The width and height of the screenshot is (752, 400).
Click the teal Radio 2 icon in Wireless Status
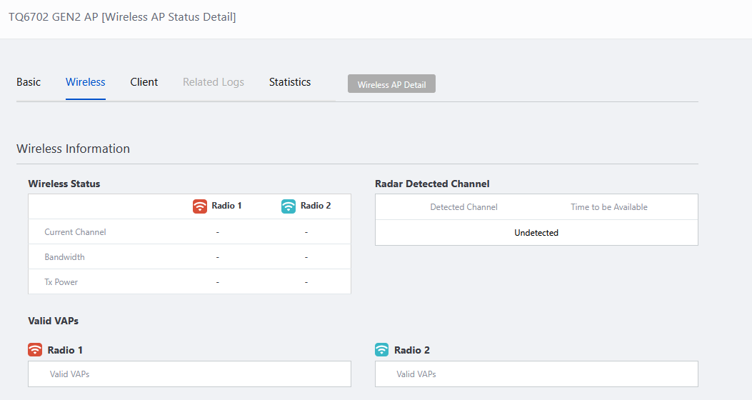pyautogui.click(x=289, y=206)
